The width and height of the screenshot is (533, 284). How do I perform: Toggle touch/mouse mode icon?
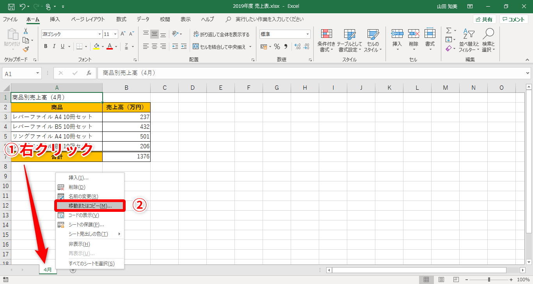[48, 7]
